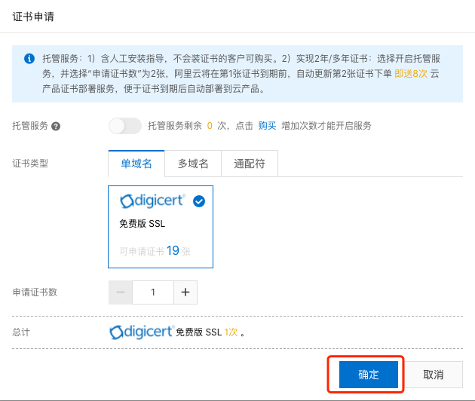475x401 pixels.
Task: Click the 证书申请 dialog title
Action: (33, 17)
